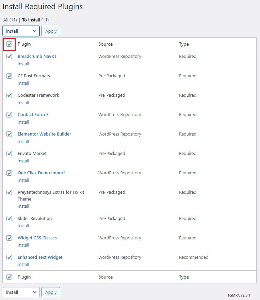The height and width of the screenshot is (300, 260).
Task: Switch to the To Install (11) filter
Action: [x=35, y=20]
